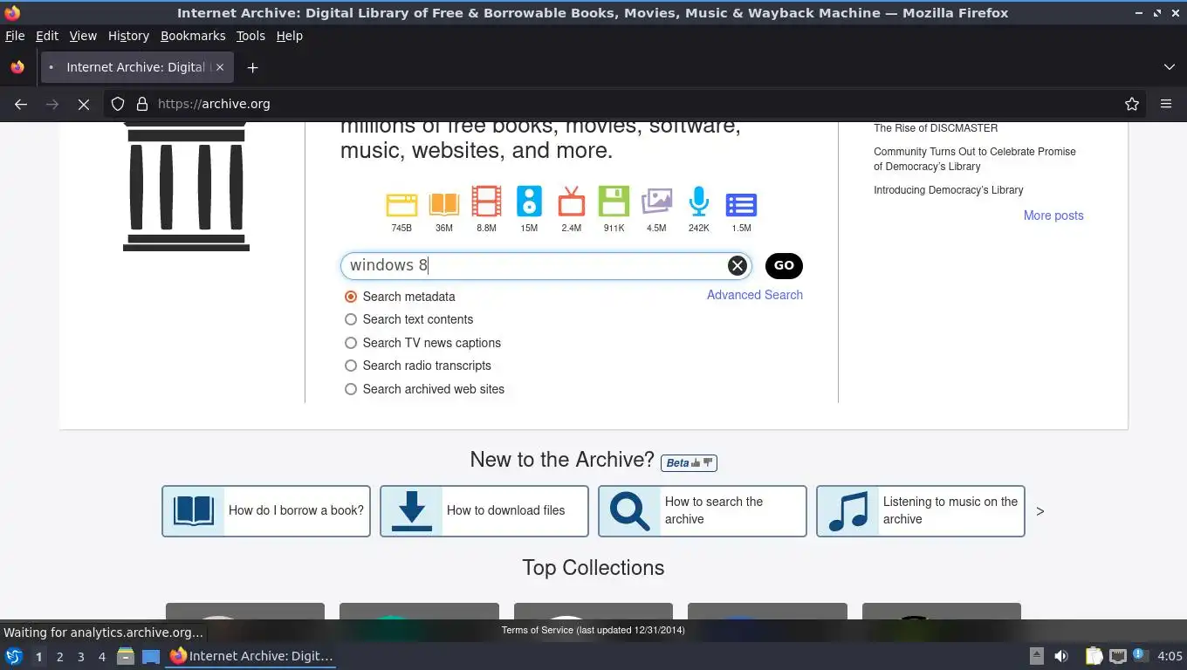Click the Beta feedback badge
The height and width of the screenshot is (670, 1187).
(689, 463)
